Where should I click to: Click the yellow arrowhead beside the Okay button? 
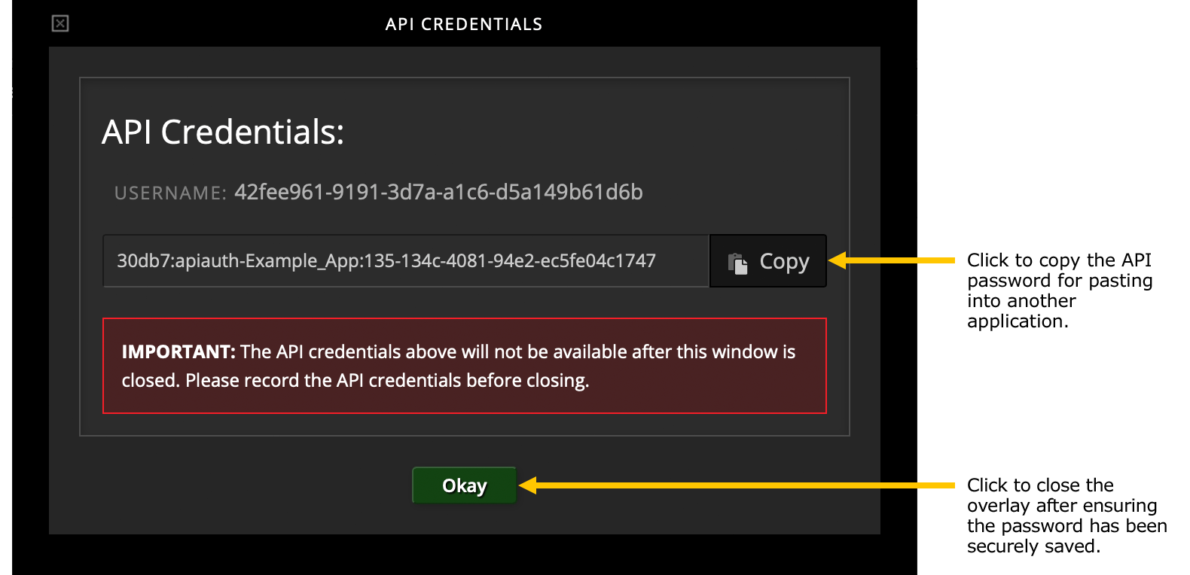529,485
